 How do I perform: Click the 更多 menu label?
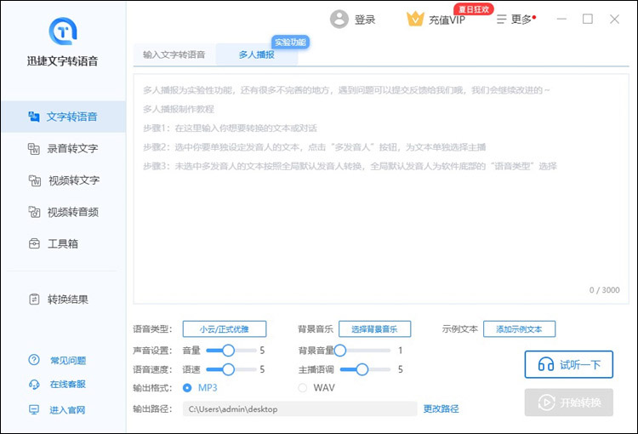click(x=521, y=19)
